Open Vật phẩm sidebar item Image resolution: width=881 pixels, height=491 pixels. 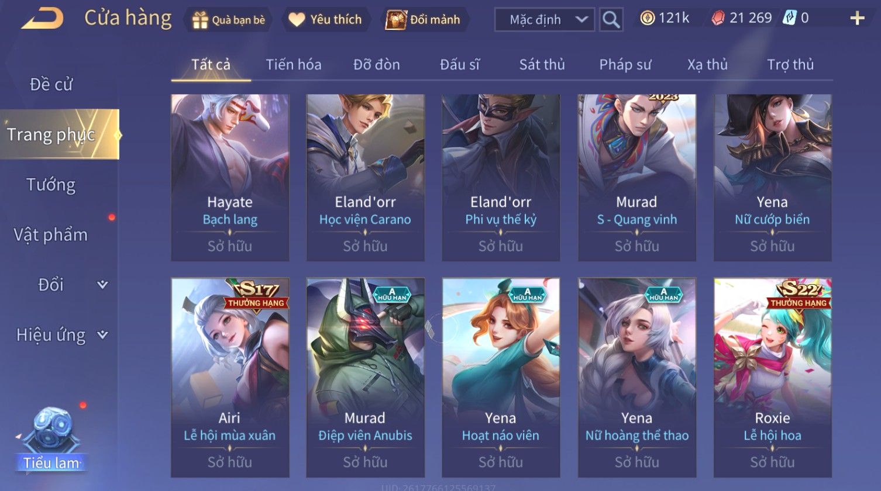point(51,235)
